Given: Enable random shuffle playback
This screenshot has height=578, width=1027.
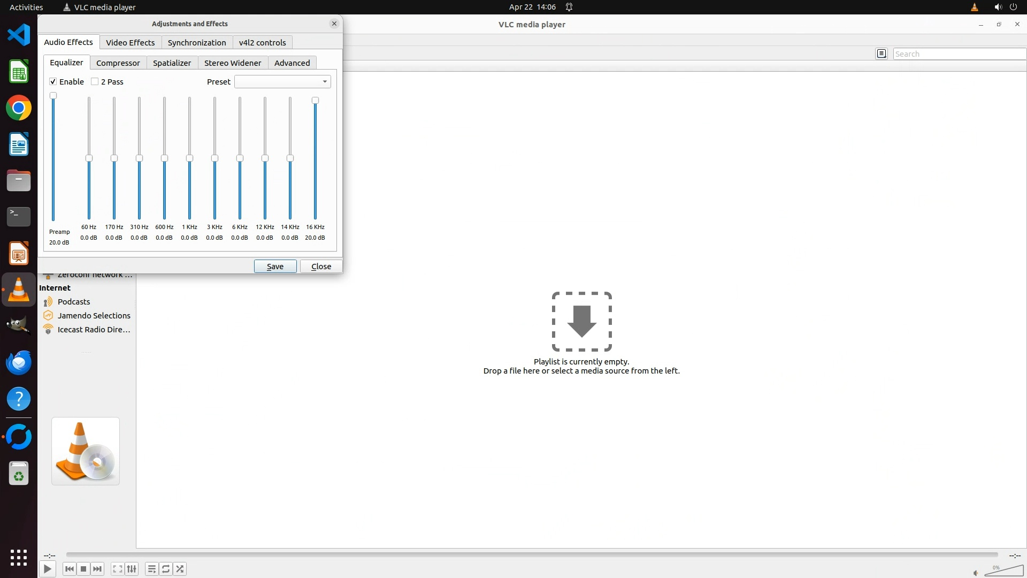Looking at the screenshot, I should 180,569.
